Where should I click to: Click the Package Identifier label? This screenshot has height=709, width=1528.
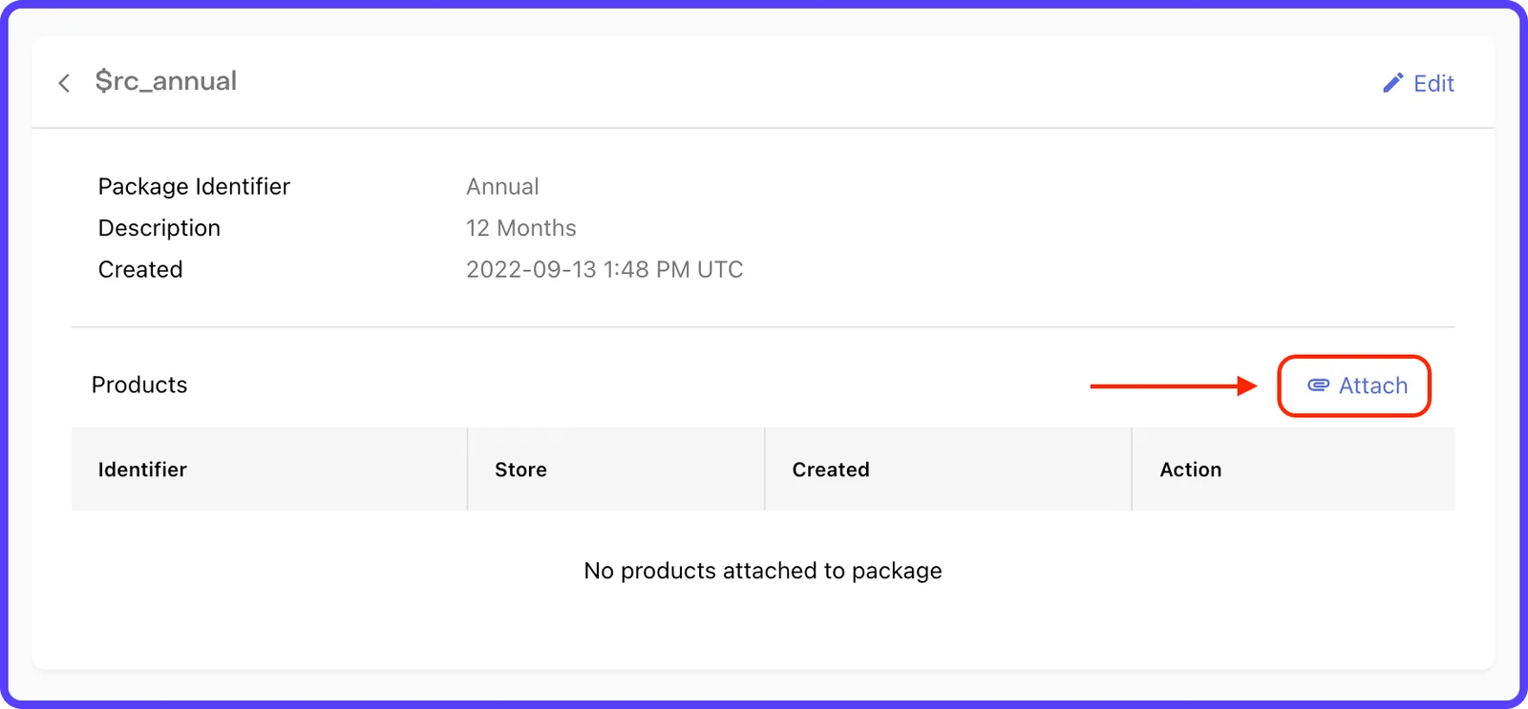(194, 186)
